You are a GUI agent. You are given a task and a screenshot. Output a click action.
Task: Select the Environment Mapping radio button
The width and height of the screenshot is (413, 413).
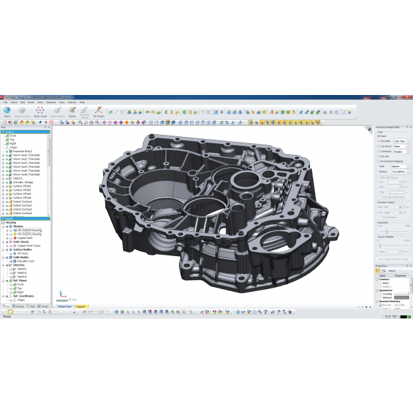[379, 161]
